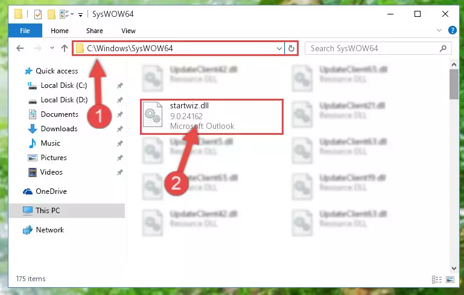
Task: Go back with the Back arrow
Action: pos(20,48)
